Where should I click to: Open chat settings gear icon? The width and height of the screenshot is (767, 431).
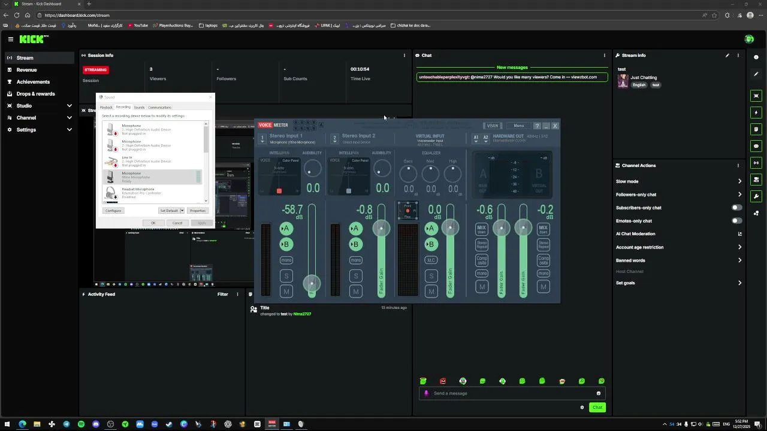tap(582, 408)
